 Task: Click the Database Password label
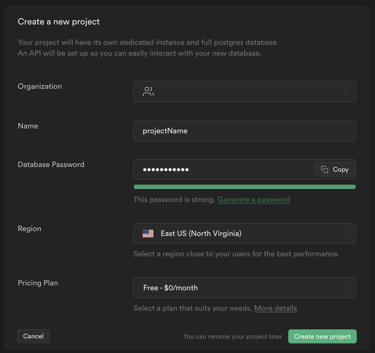point(51,165)
